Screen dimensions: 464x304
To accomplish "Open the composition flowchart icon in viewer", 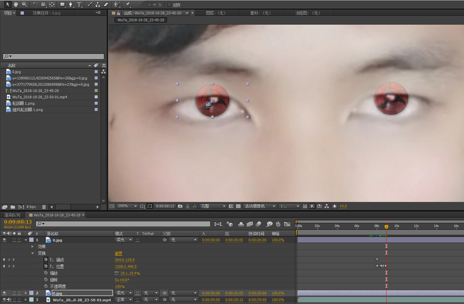I will coord(327,206).
